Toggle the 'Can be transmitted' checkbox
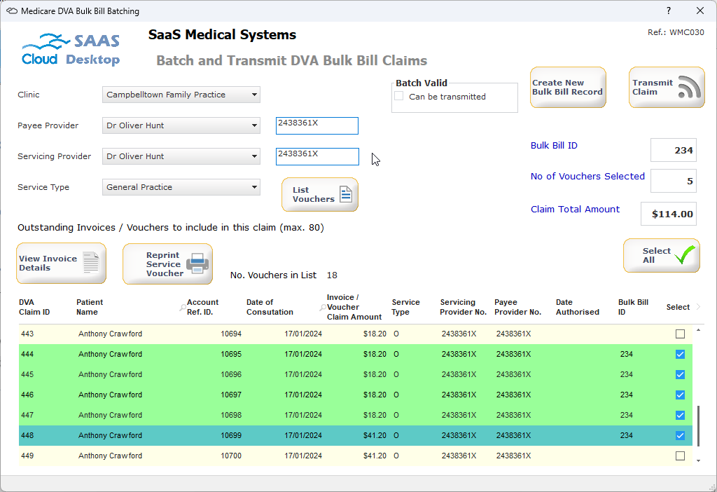Viewport: 717px width, 492px height. tap(399, 96)
